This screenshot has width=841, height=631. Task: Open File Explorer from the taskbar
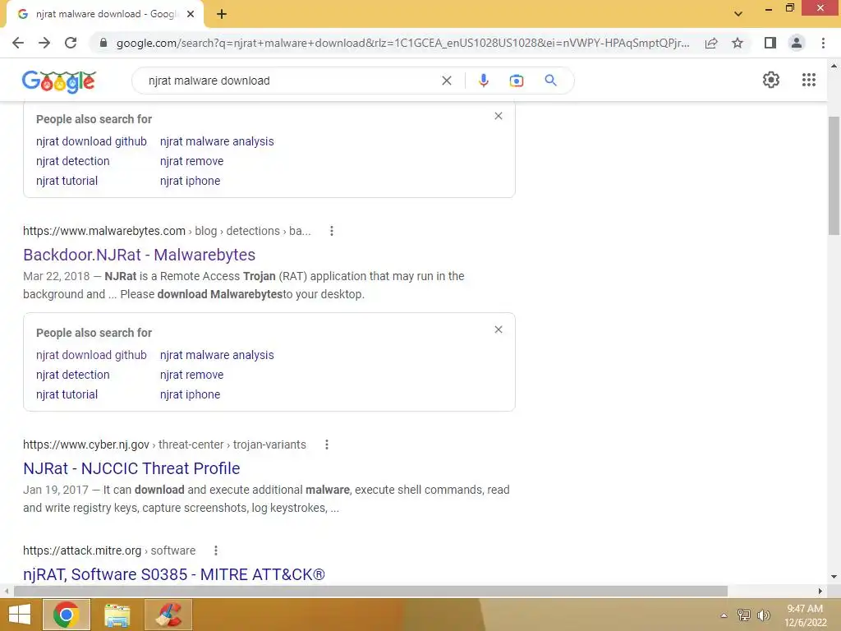point(117,615)
